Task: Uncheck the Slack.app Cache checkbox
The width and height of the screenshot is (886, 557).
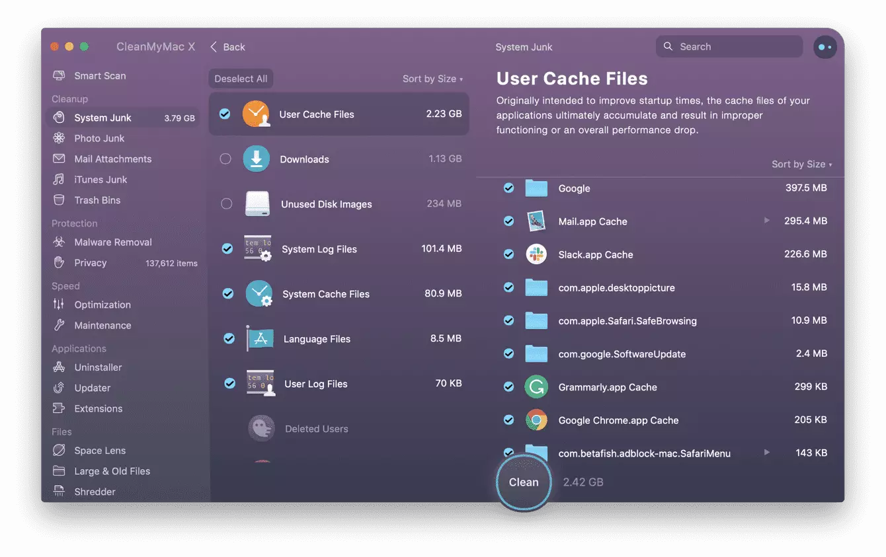Action: (508, 254)
